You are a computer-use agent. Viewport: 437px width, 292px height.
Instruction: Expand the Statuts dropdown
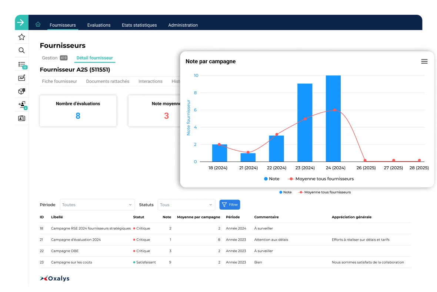pos(186,205)
